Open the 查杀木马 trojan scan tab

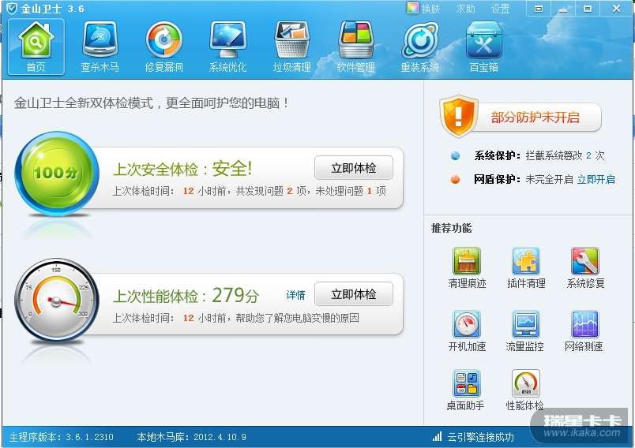click(x=100, y=47)
